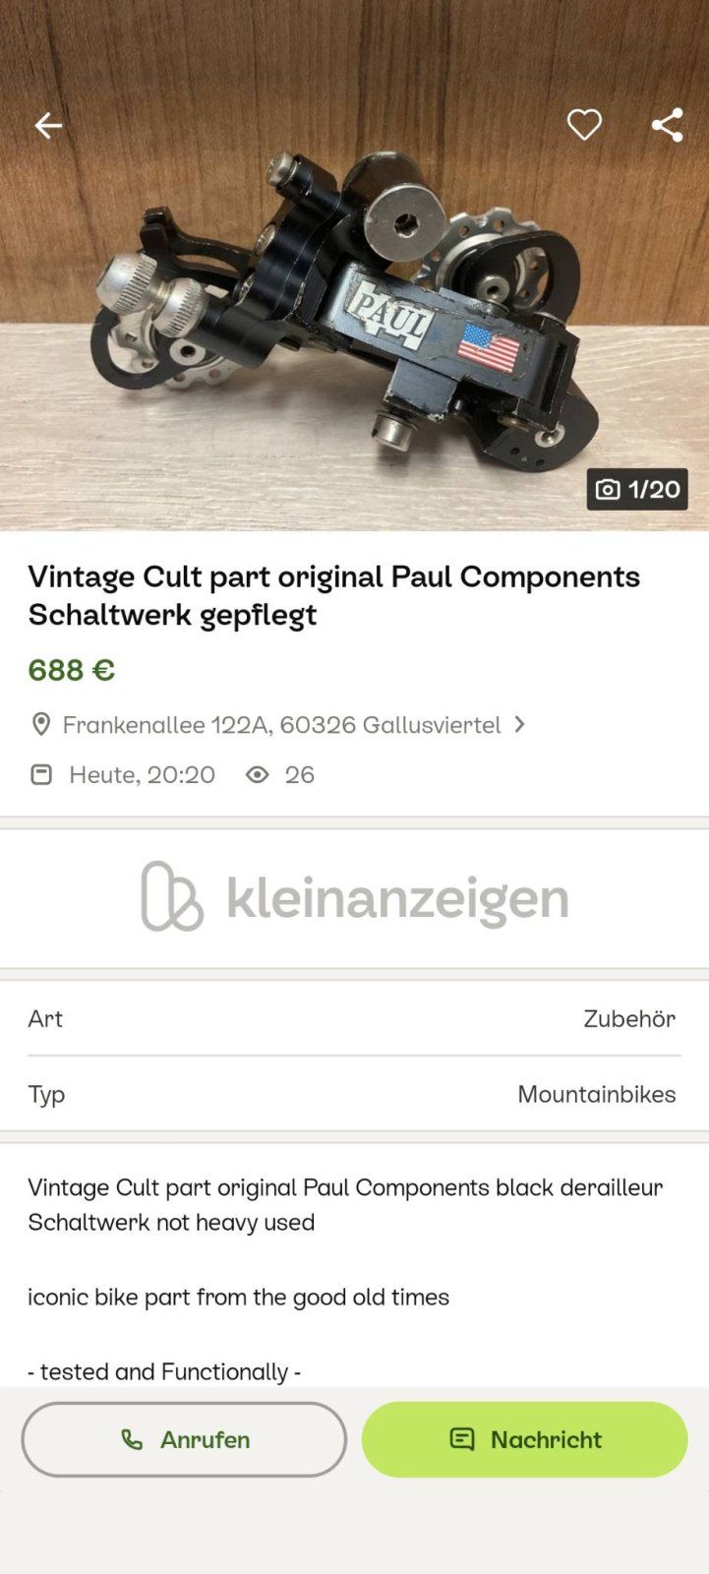Tap the Kleinanzeigen logo banner

coord(354,897)
